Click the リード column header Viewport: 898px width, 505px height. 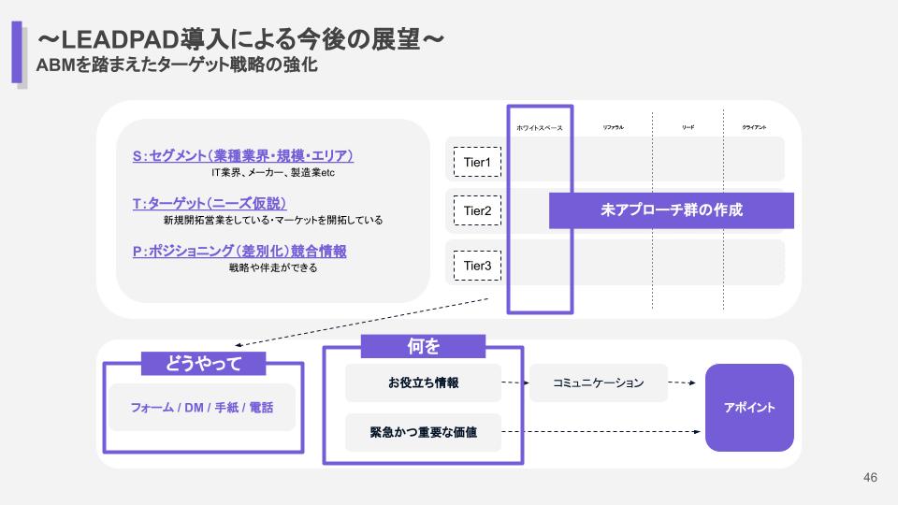(x=688, y=127)
